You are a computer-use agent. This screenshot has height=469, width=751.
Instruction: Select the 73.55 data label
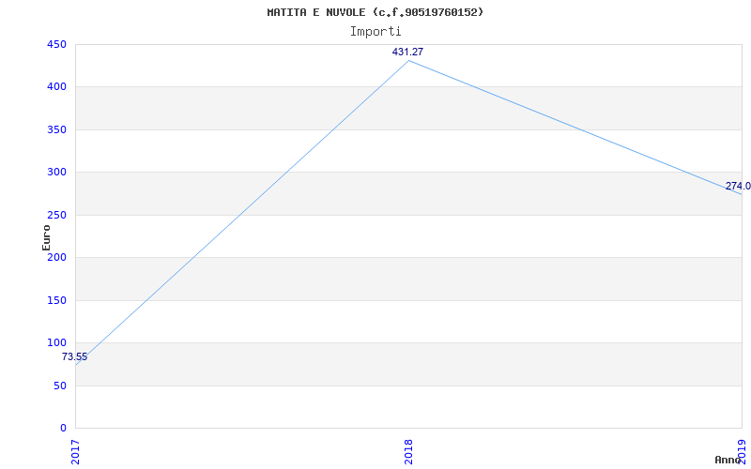[x=74, y=357]
